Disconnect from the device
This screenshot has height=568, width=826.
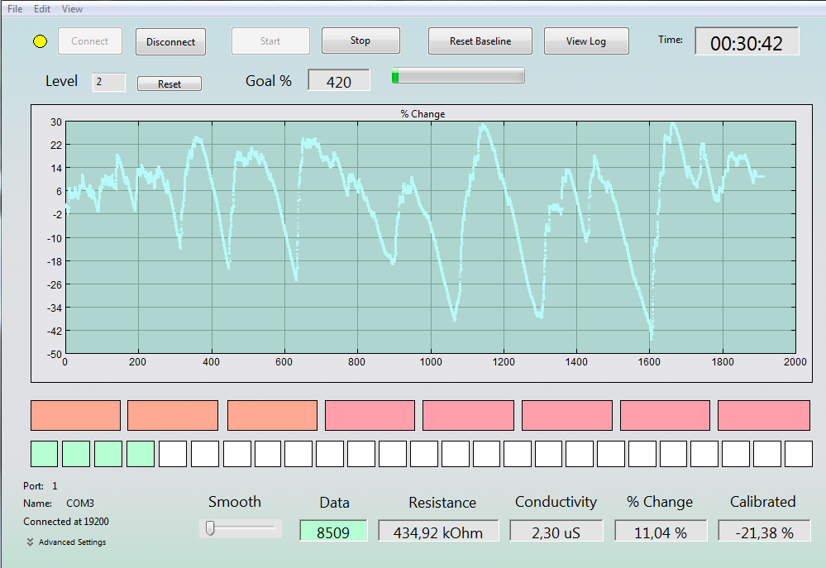pyautogui.click(x=170, y=41)
